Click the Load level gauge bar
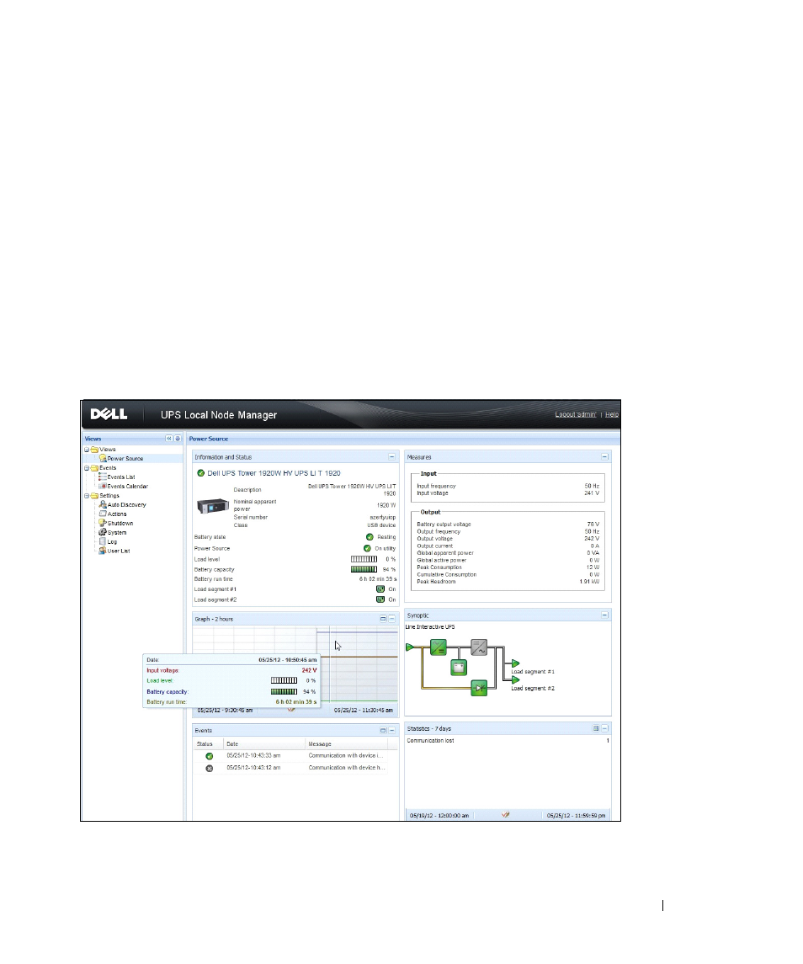The width and height of the screenshot is (803, 964). [x=364, y=559]
